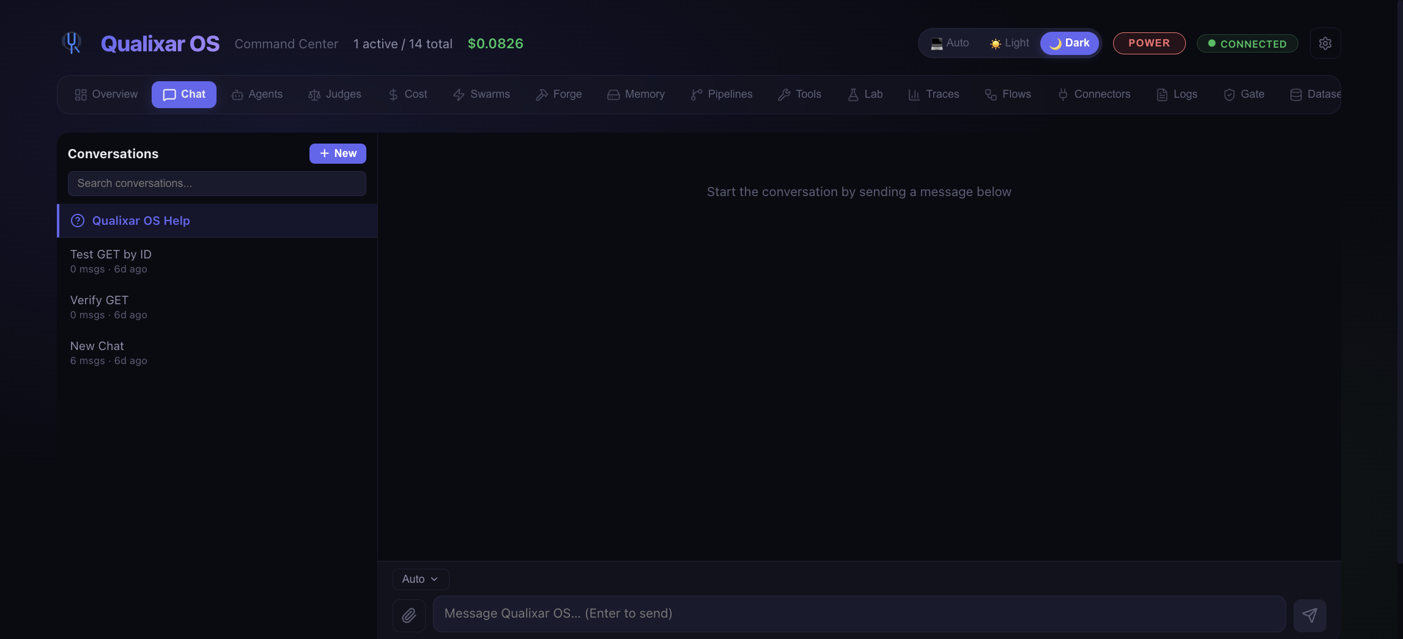The width and height of the screenshot is (1403, 639).
Task: Create a New conversation
Action: click(338, 153)
